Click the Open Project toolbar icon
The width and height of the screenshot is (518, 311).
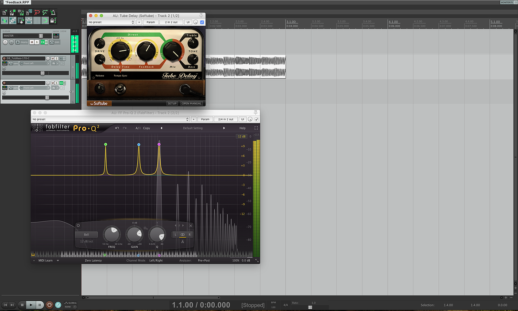tap(12, 12)
